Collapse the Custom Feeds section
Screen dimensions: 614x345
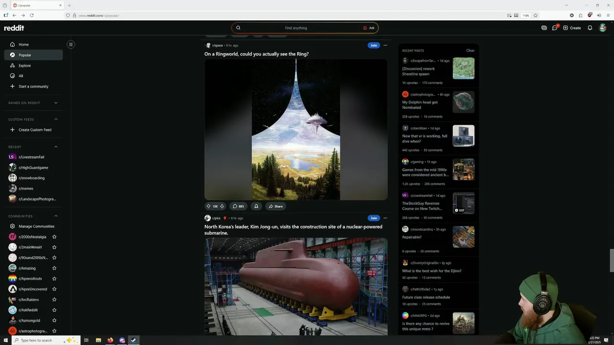pyautogui.click(x=56, y=119)
